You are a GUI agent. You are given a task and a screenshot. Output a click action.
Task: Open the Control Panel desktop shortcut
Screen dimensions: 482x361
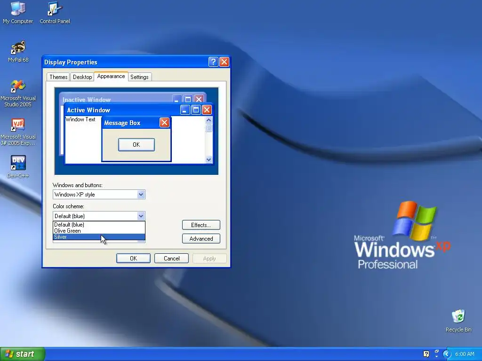[x=55, y=13]
